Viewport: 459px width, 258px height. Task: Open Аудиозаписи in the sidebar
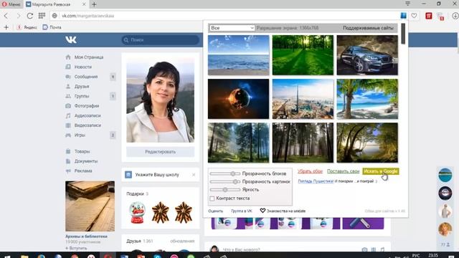(x=87, y=115)
